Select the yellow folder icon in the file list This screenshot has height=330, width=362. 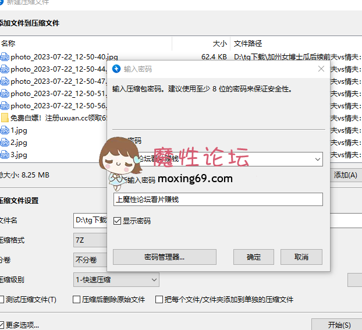click(x=5, y=118)
